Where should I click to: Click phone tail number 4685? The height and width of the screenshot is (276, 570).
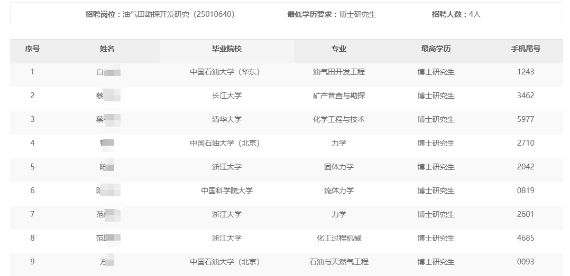pyautogui.click(x=526, y=238)
